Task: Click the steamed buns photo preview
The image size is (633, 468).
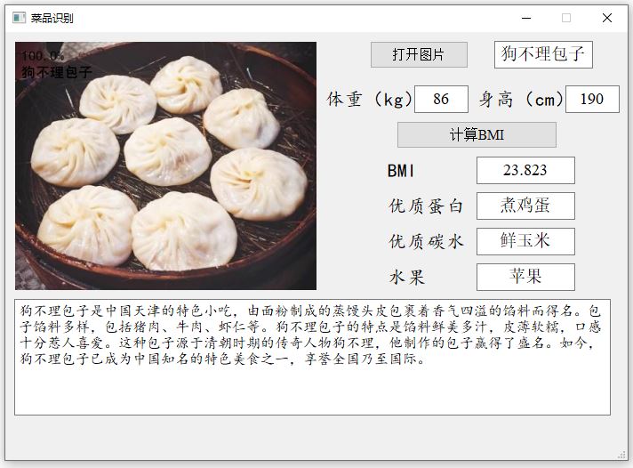Action: (166, 165)
